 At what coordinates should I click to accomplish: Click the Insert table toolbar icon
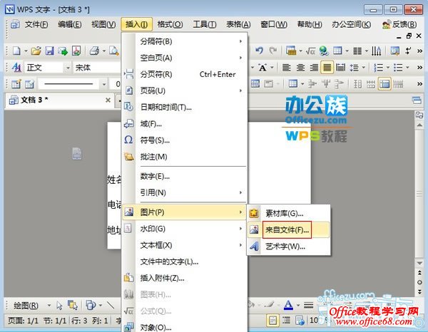pyautogui.click(x=337, y=51)
